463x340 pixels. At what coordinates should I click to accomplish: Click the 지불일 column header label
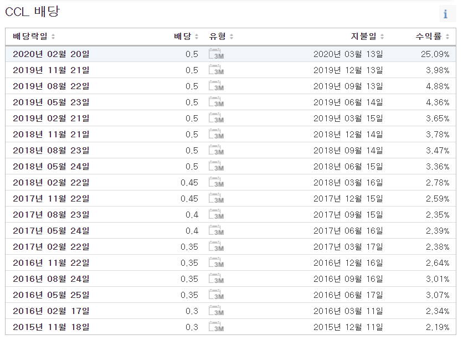tap(363, 37)
